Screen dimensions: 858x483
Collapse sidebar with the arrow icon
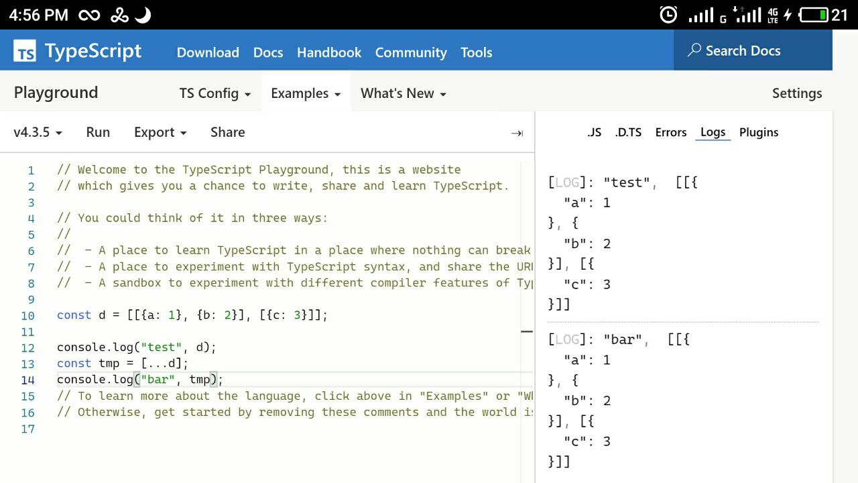pos(517,133)
